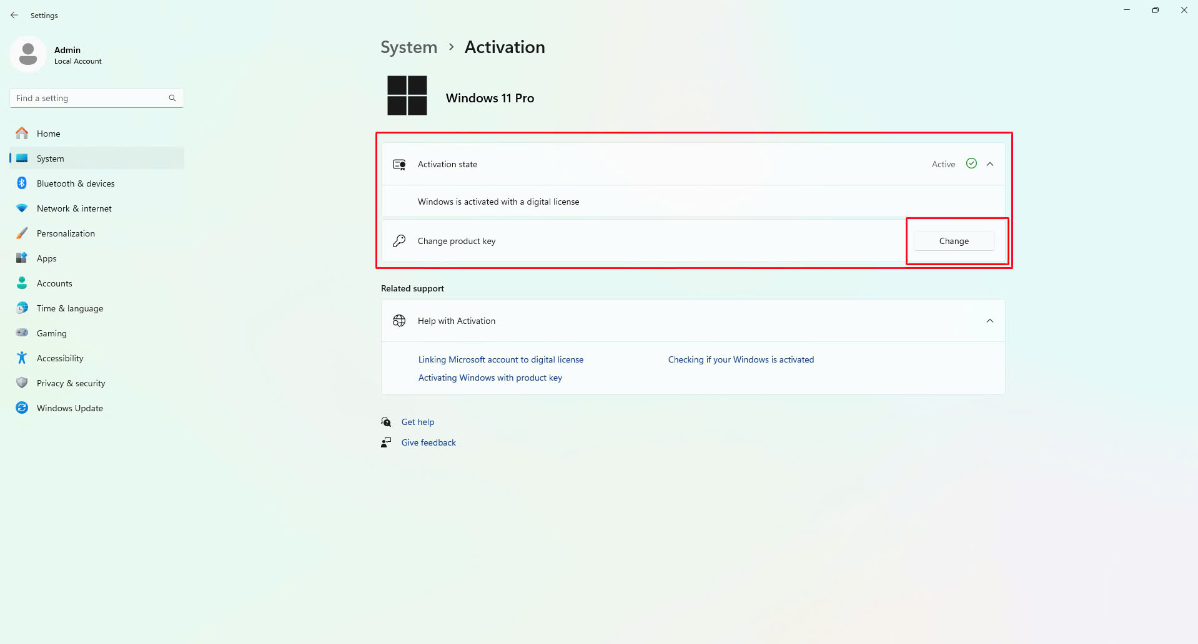Open Linking Microsoft account to digital license
This screenshot has width=1198, height=644.
[x=501, y=359]
